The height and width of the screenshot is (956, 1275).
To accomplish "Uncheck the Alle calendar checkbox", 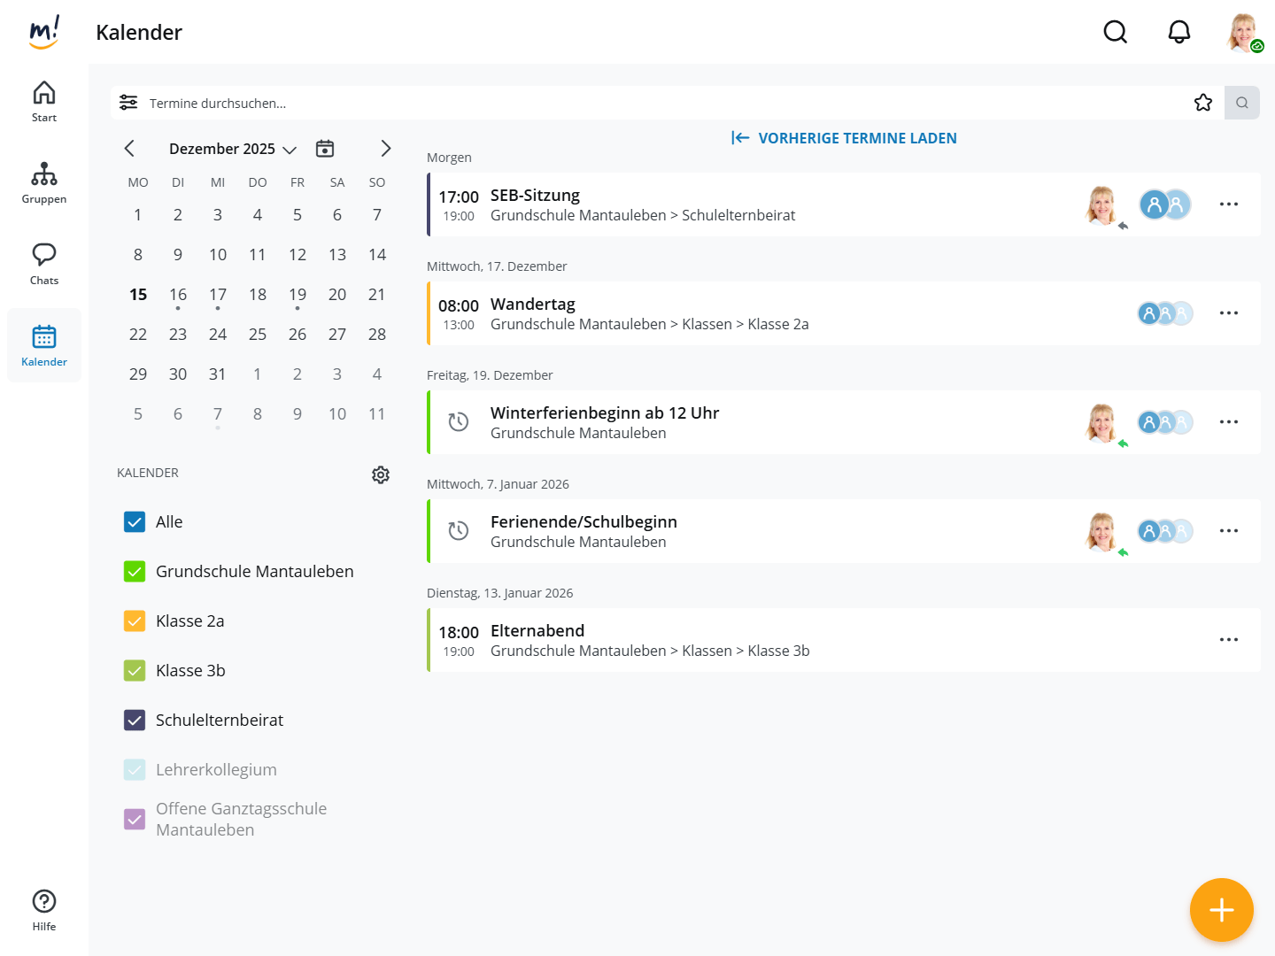I will 135,522.
